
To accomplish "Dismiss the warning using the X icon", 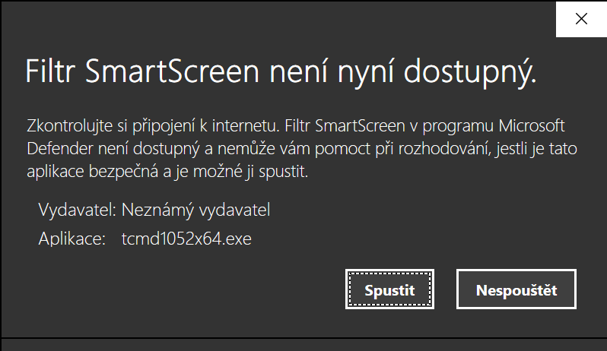I will [581, 19].
